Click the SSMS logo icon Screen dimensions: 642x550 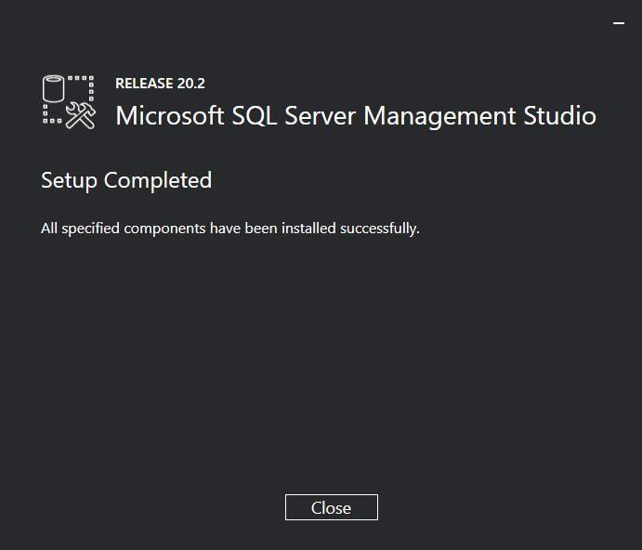point(69,101)
